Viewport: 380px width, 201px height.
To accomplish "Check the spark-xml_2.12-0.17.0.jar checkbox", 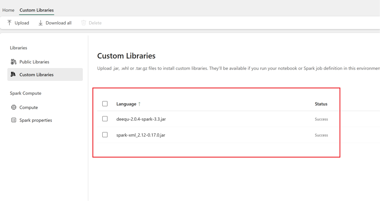I will pyautogui.click(x=105, y=135).
